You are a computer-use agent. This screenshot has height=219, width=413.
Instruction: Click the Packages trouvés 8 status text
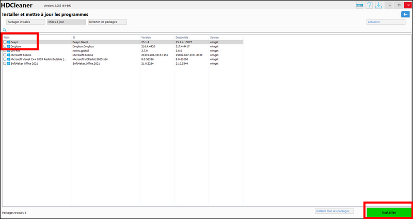point(14,212)
